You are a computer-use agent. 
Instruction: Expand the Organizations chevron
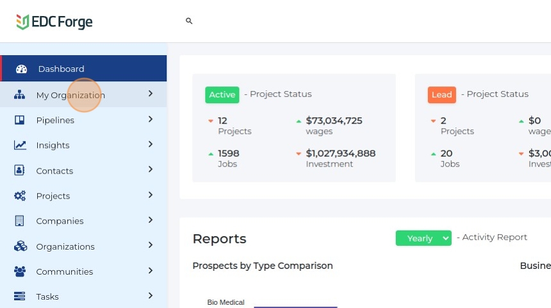point(151,245)
